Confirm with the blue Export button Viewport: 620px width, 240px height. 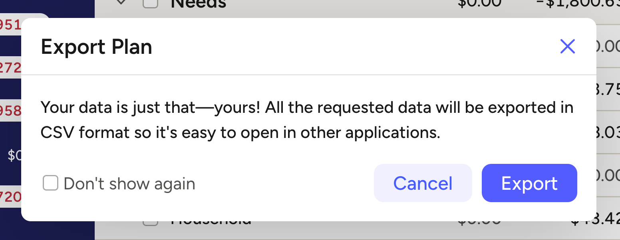(529, 183)
